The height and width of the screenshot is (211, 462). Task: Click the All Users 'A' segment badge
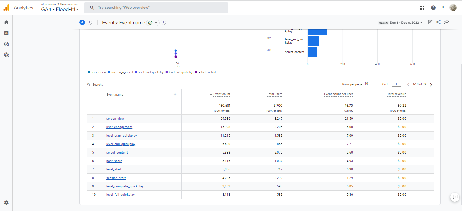click(82, 22)
